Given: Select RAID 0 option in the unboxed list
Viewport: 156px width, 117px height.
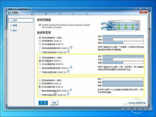Looking at the screenshot, I should pyautogui.click(x=40, y=44).
